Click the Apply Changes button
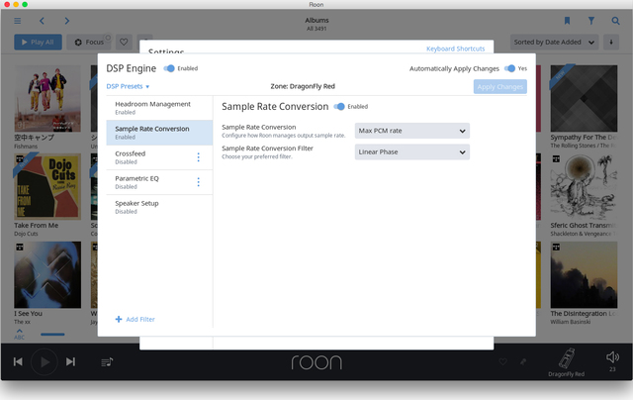The width and height of the screenshot is (633, 400). [500, 87]
